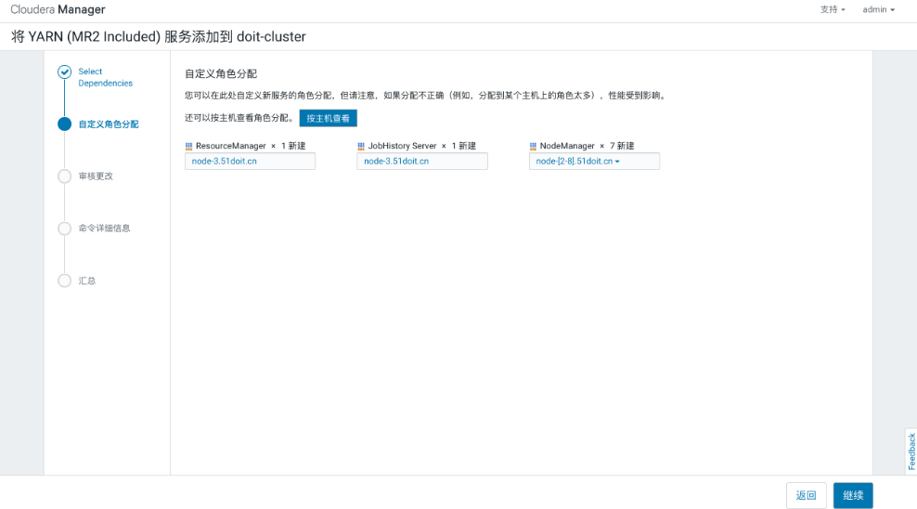Click the ResourceManager × 1 新建 label
Viewport: 917px width, 509px height.
pos(251,146)
